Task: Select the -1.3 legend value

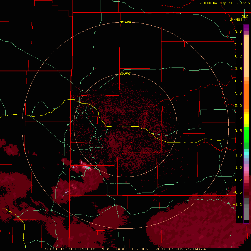Action: 237,205
